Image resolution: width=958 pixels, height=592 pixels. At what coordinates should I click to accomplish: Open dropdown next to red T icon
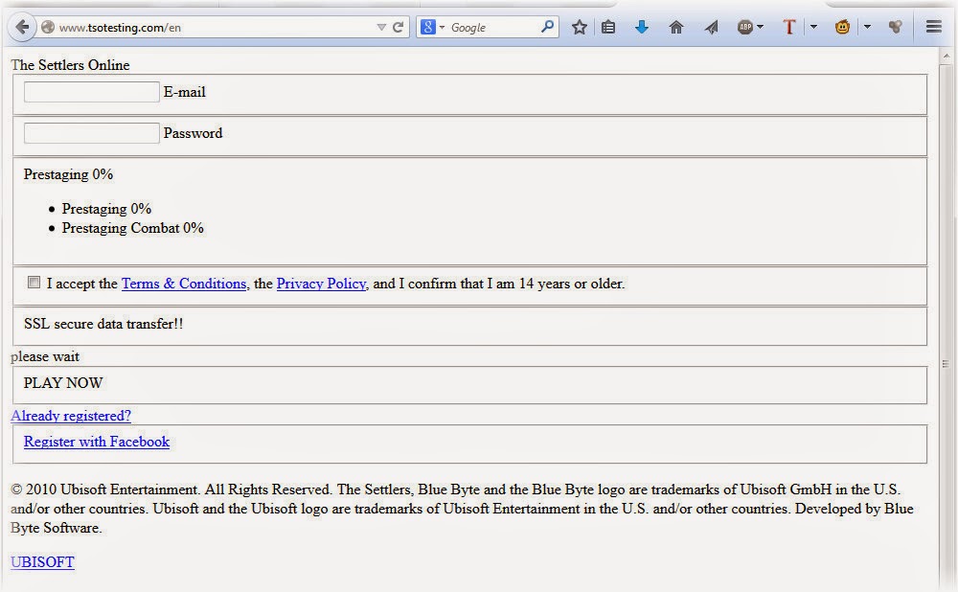click(813, 27)
